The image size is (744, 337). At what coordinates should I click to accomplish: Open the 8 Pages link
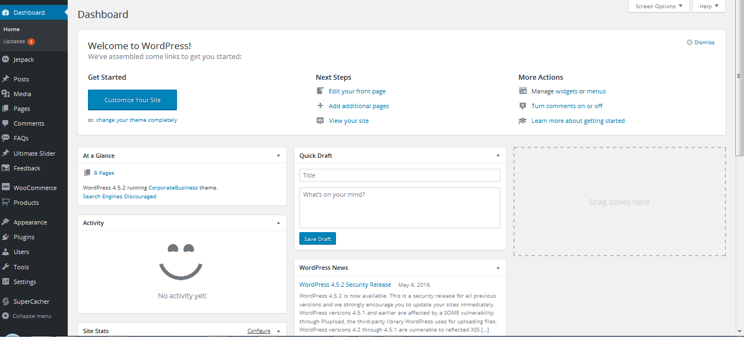coord(104,173)
